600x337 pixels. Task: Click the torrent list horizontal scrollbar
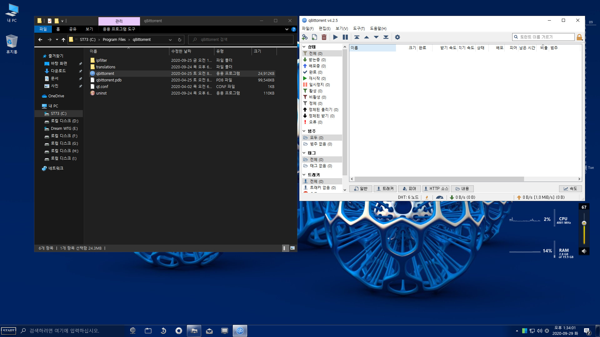439,179
